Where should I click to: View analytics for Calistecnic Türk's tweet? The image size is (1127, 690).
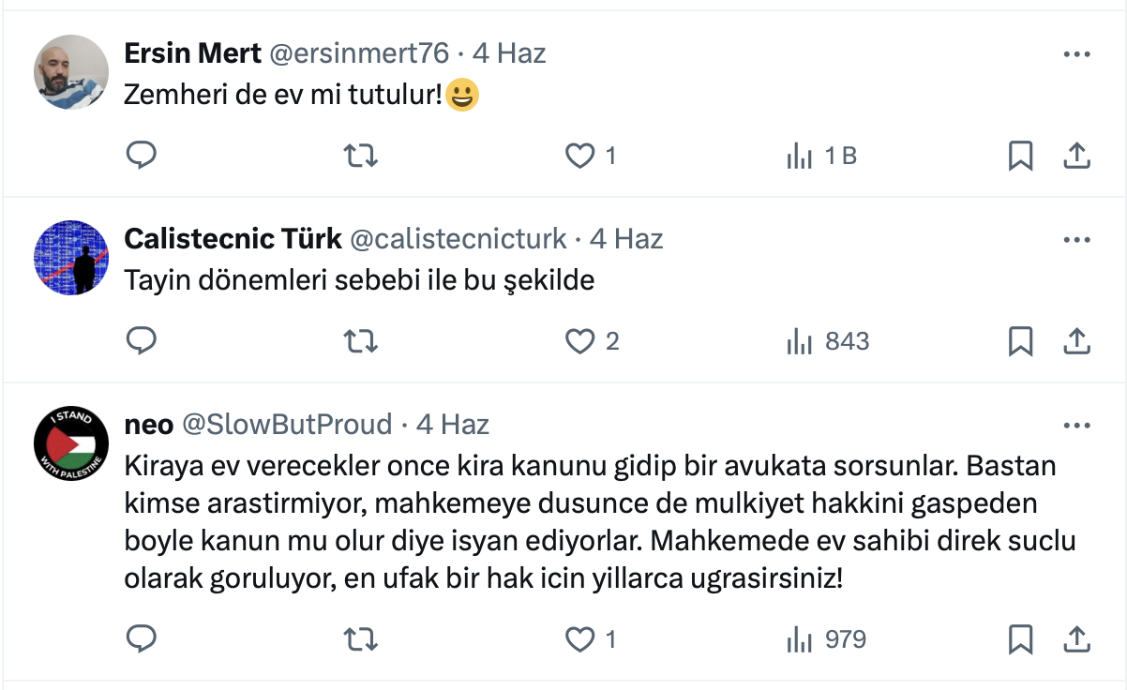tap(800, 341)
